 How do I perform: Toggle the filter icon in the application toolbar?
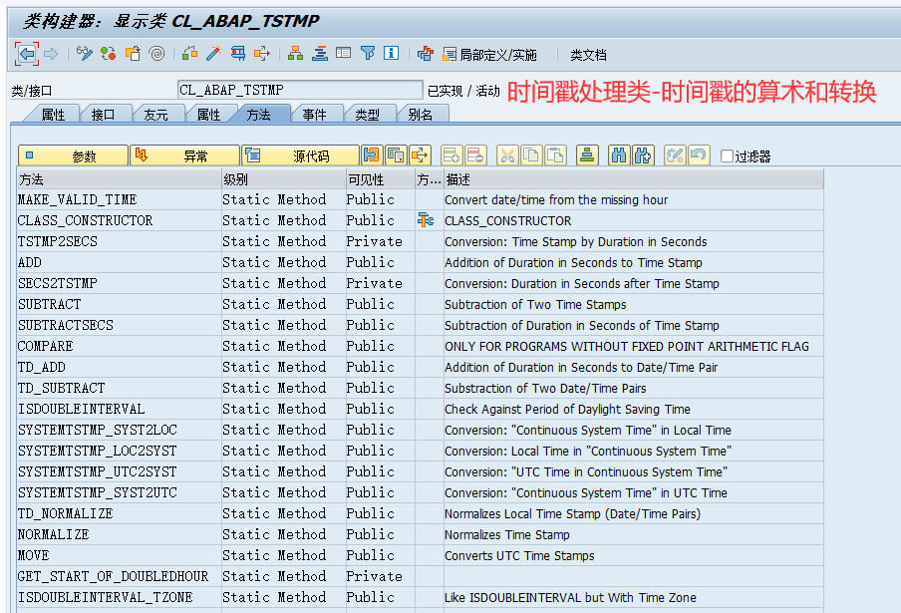pos(369,55)
